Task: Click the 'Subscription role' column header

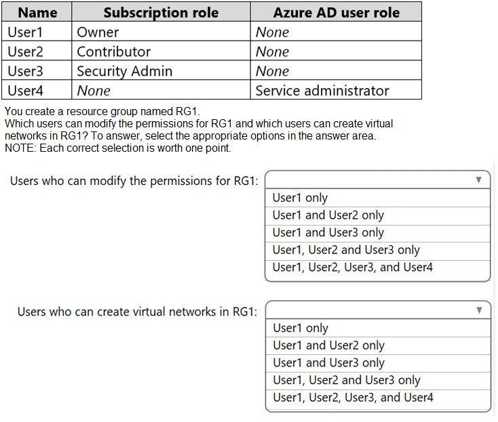Action: [x=161, y=12]
